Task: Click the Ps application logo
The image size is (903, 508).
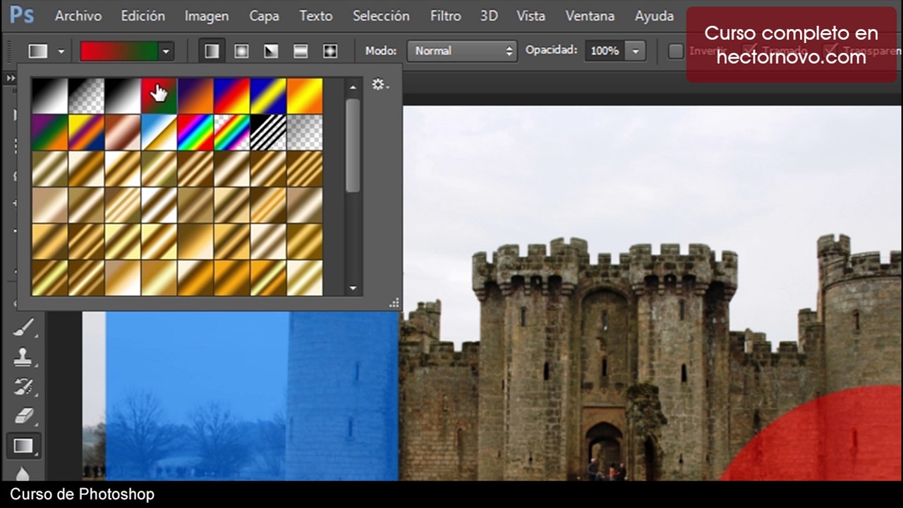Action: [21, 15]
